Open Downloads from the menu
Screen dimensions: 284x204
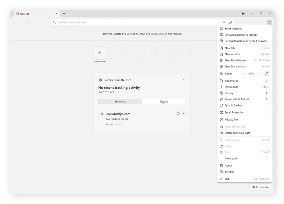click(245, 87)
